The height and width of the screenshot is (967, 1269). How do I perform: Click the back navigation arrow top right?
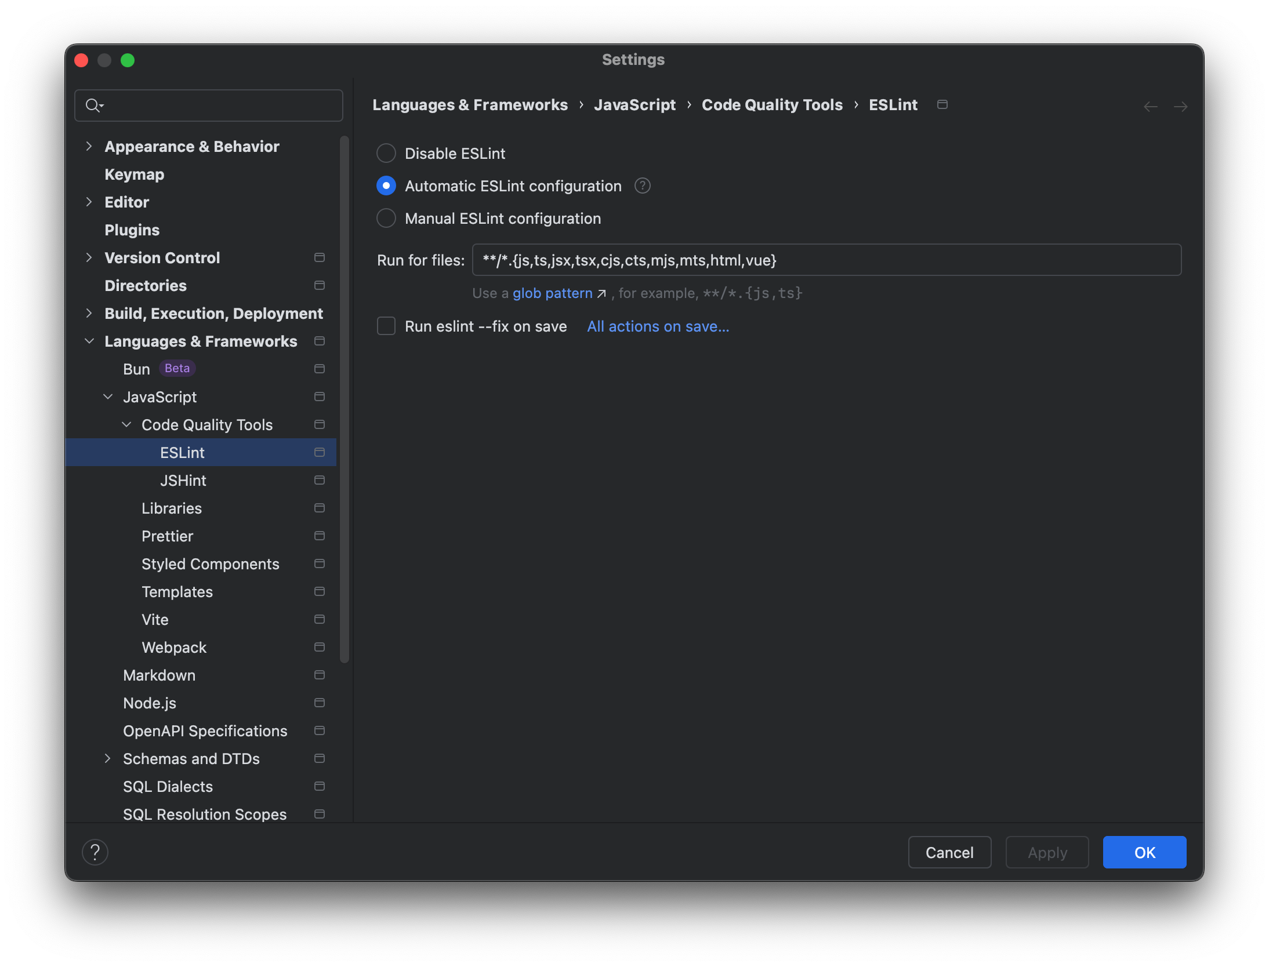tap(1150, 106)
